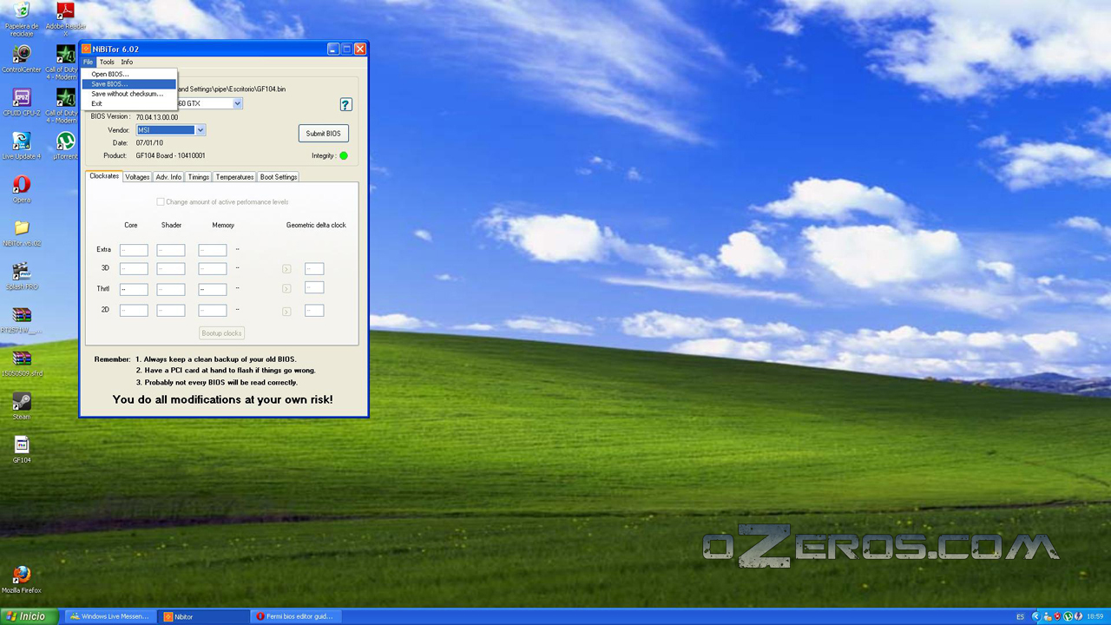This screenshot has height=625, width=1111.
Task: Switch to the Adv. Info tab
Action: click(x=168, y=177)
